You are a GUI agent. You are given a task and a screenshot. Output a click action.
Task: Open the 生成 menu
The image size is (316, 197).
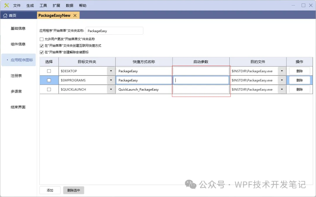tap(30, 6)
